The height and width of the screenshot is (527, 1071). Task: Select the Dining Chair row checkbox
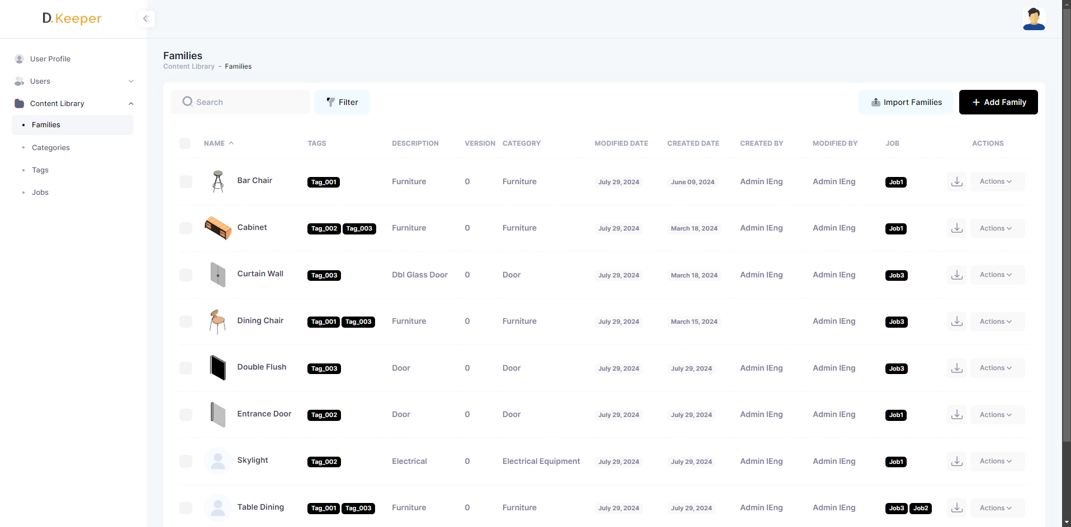[186, 322]
